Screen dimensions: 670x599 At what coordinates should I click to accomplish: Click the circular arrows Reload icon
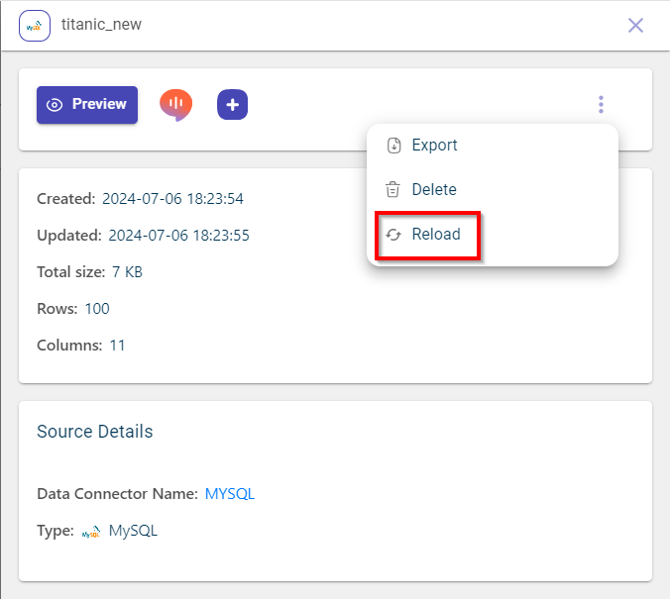393,235
